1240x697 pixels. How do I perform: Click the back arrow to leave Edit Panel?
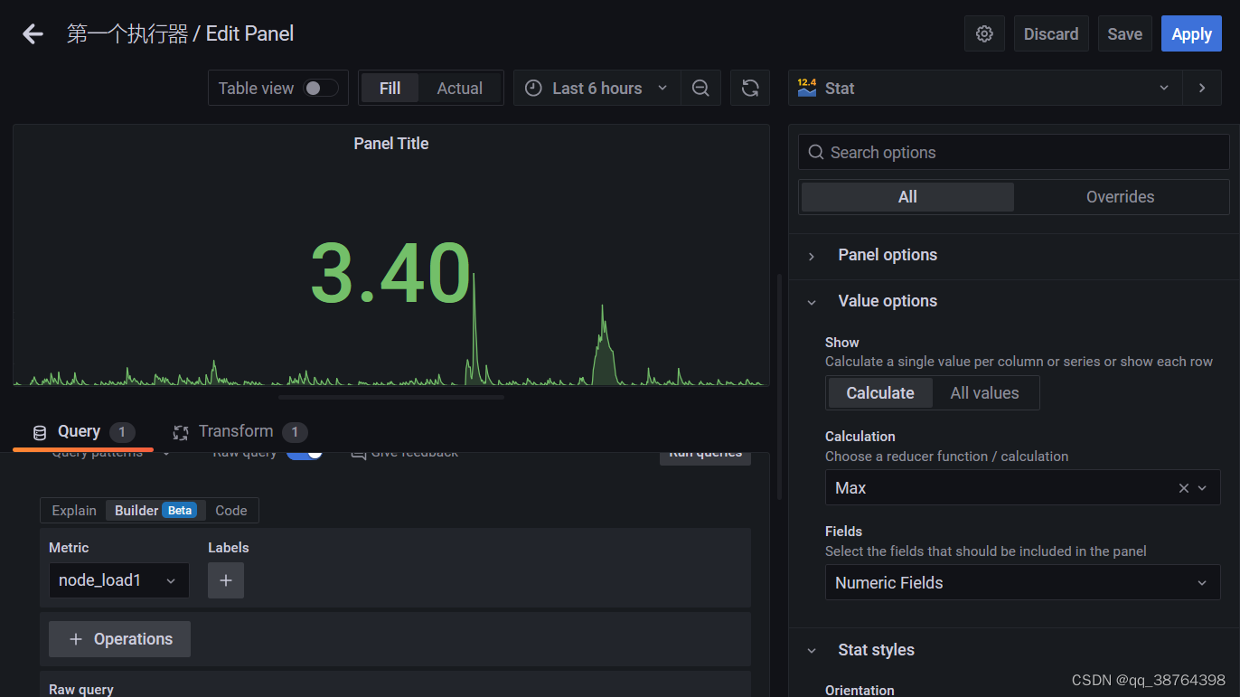pos(32,33)
